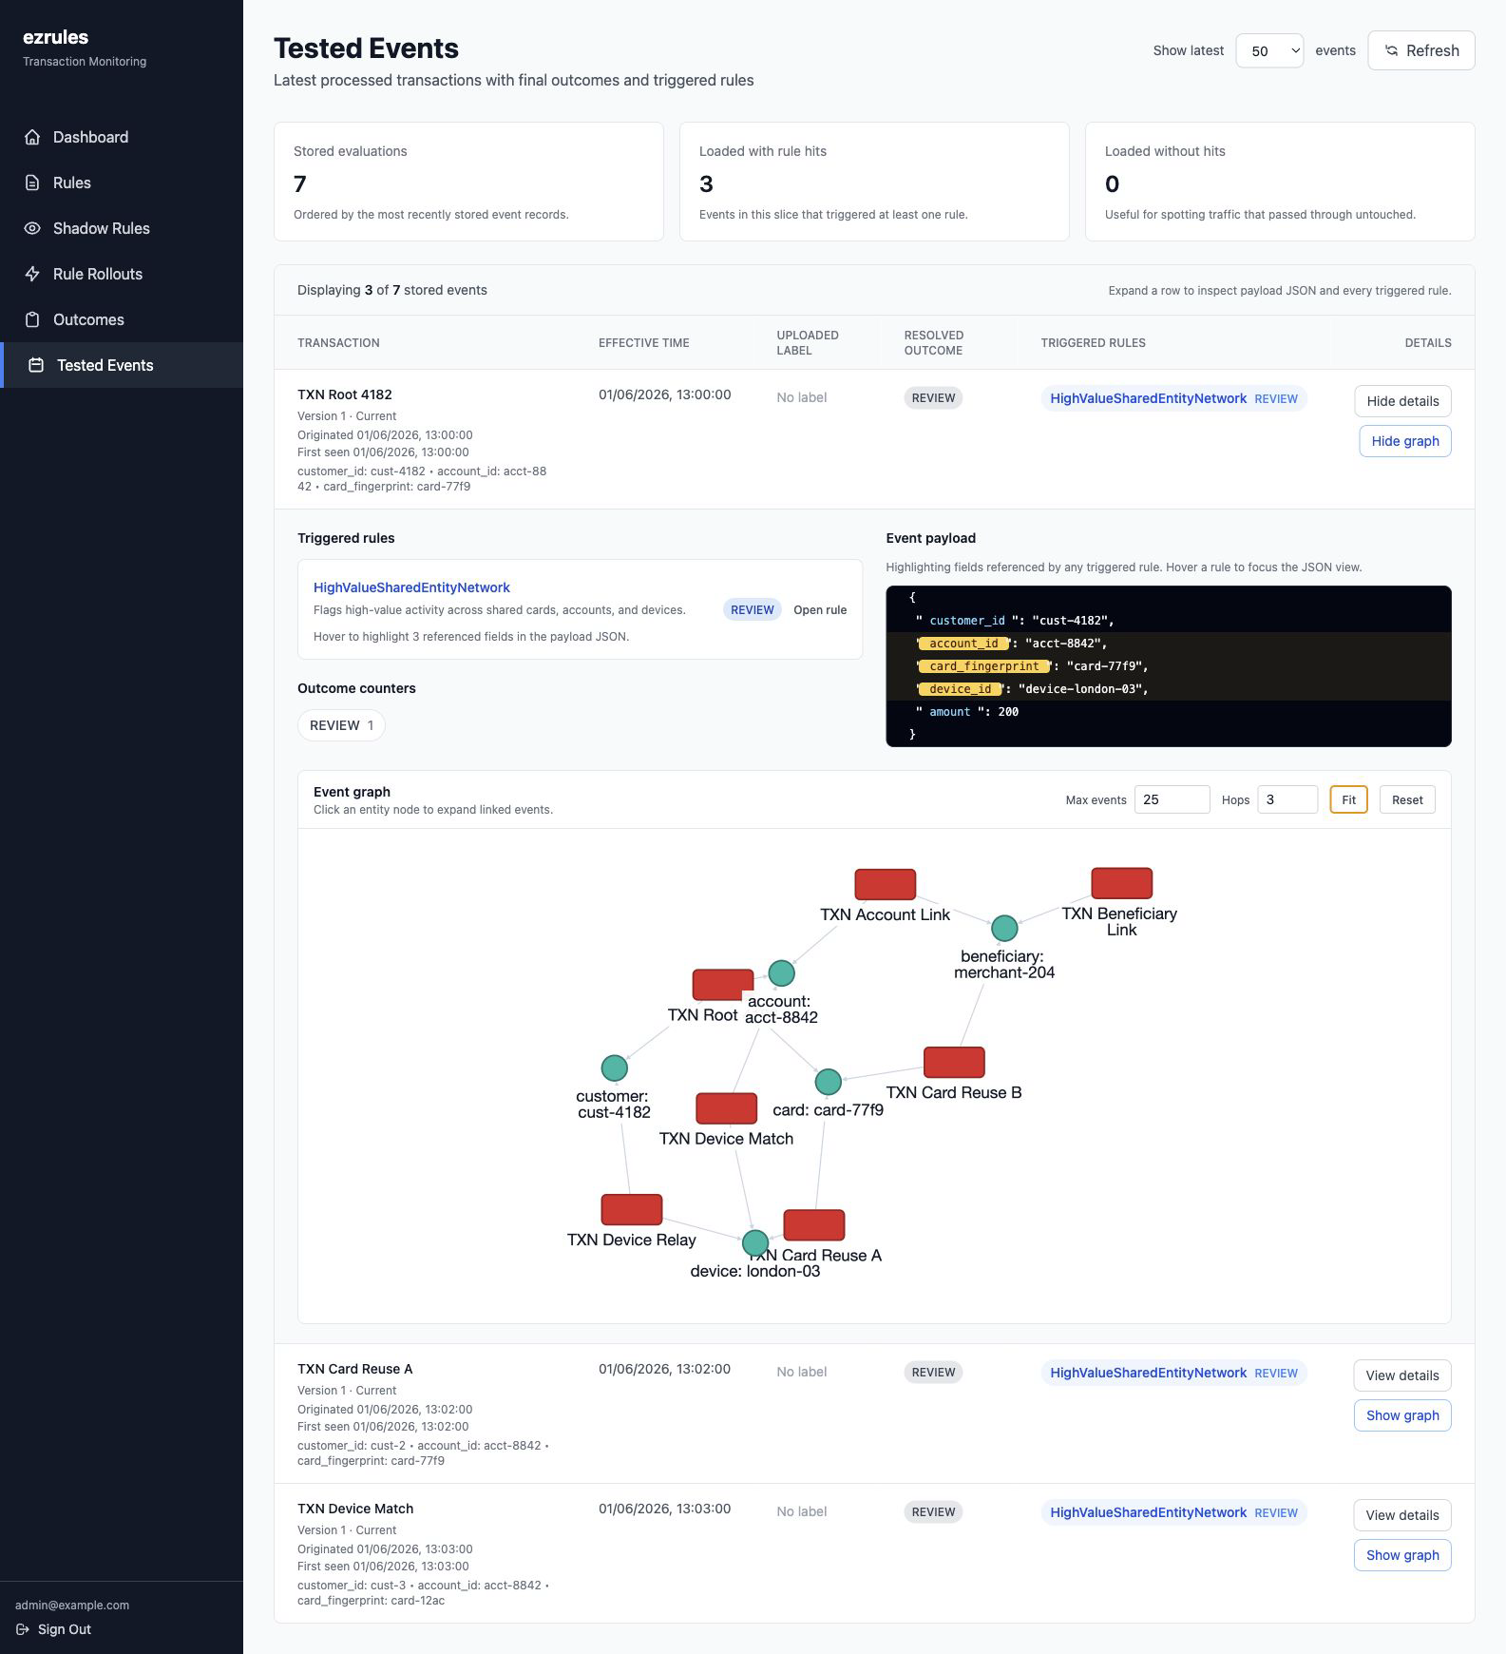1506x1654 pixels.
Task: Select the TXN Account Link node
Action: pyautogui.click(x=885, y=884)
